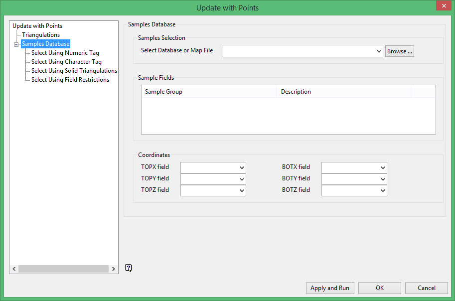Click the Cancel button
Screen dimensions: 455x301
426,288
